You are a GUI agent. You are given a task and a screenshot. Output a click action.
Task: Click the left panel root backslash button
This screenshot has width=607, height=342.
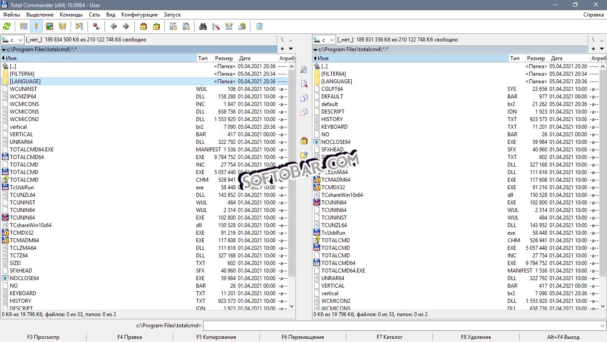tap(282, 40)
